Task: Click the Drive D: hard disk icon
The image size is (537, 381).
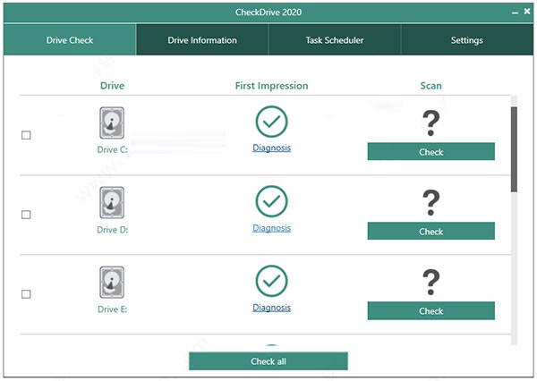Action: (x=112, y=203)
